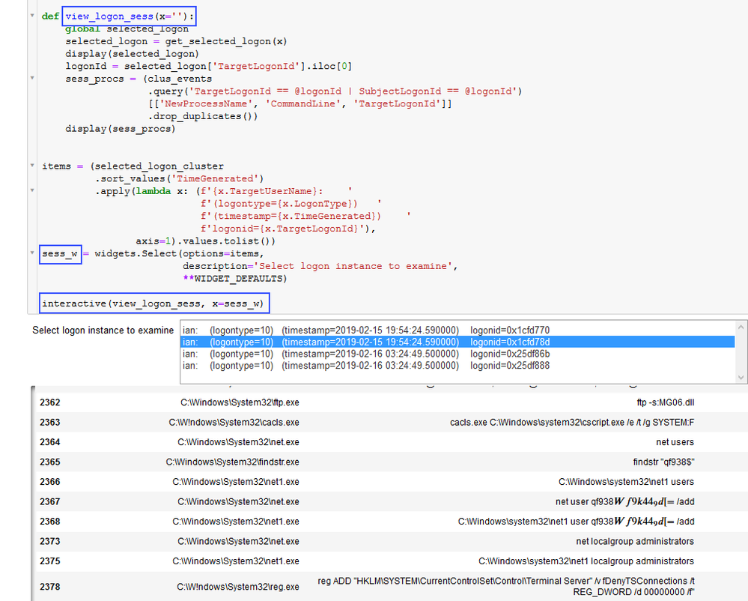748x601 pixels.
Task: Click the findstr "qf938$" command cell
Action: click(663, 462)
